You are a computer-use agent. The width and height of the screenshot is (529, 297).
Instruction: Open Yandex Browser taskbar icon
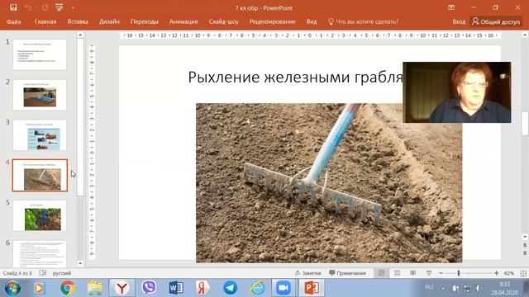[x=122, y=288]
